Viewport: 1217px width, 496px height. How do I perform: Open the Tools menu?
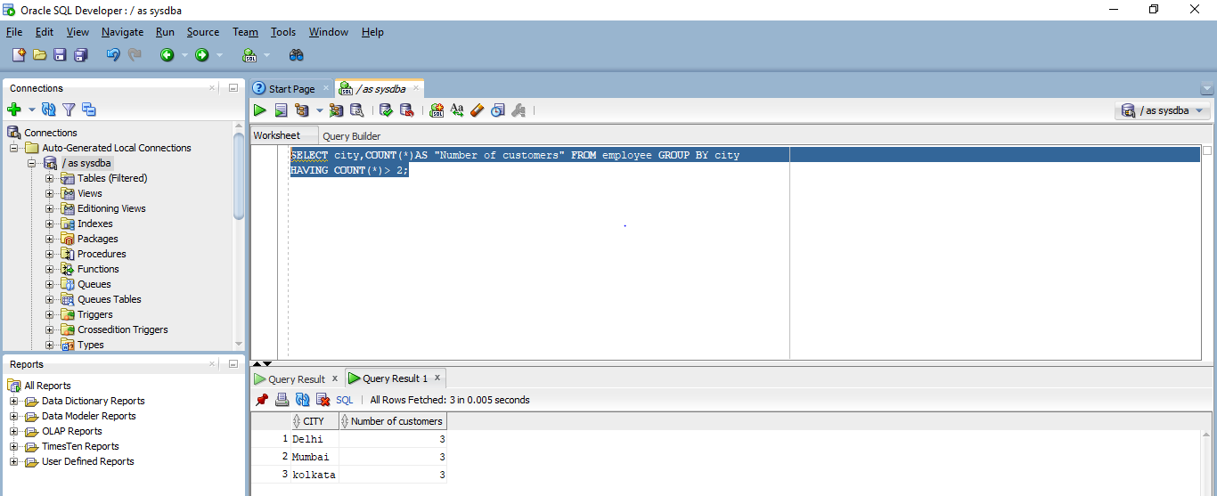pyautogui.click(x=283, y=32)
